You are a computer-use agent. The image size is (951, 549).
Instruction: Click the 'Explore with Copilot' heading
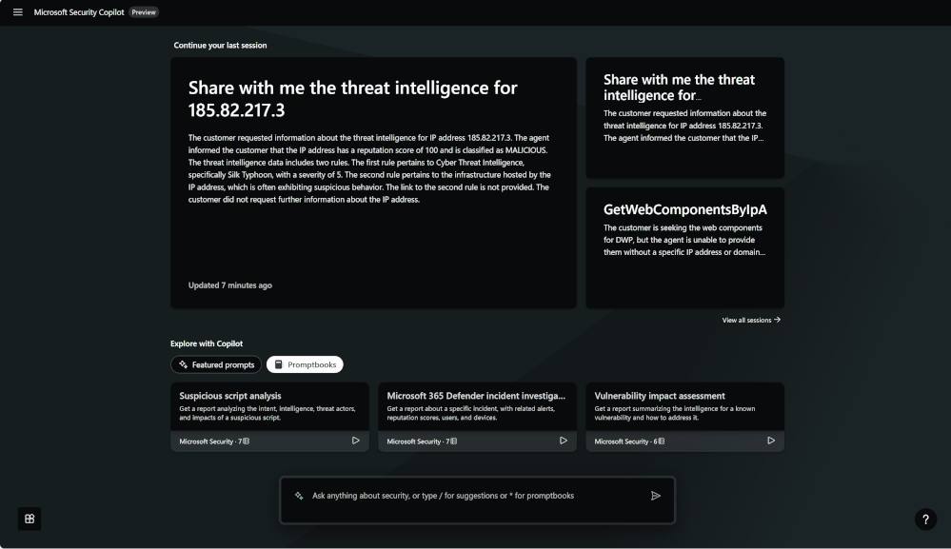point(207,343)
